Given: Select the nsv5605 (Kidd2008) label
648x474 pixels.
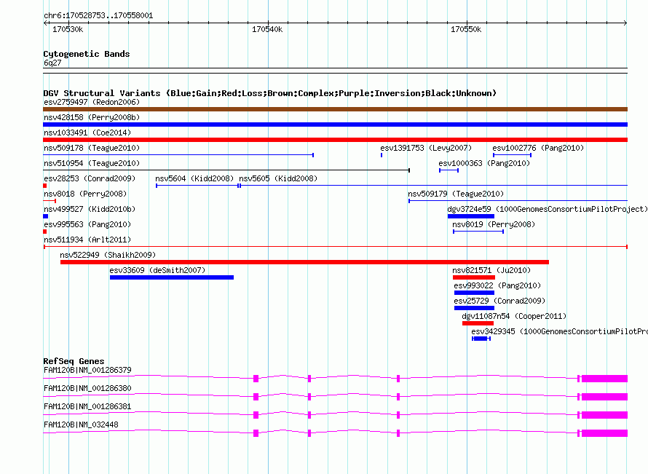Looking at the screenshot, I should 279,178.
